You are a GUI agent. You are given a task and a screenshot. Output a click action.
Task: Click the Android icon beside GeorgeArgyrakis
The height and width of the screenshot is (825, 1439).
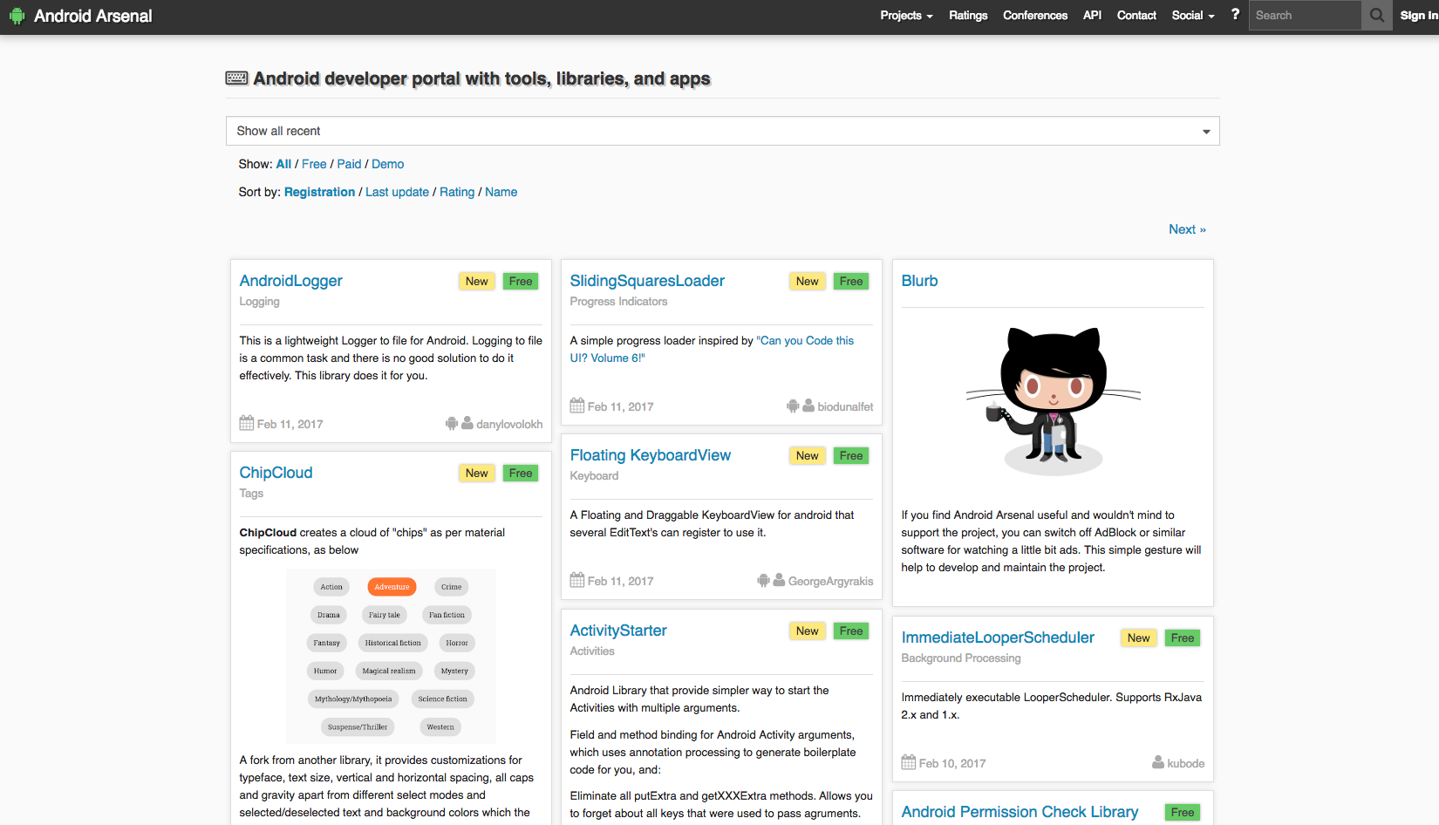(x=764, y=580)
